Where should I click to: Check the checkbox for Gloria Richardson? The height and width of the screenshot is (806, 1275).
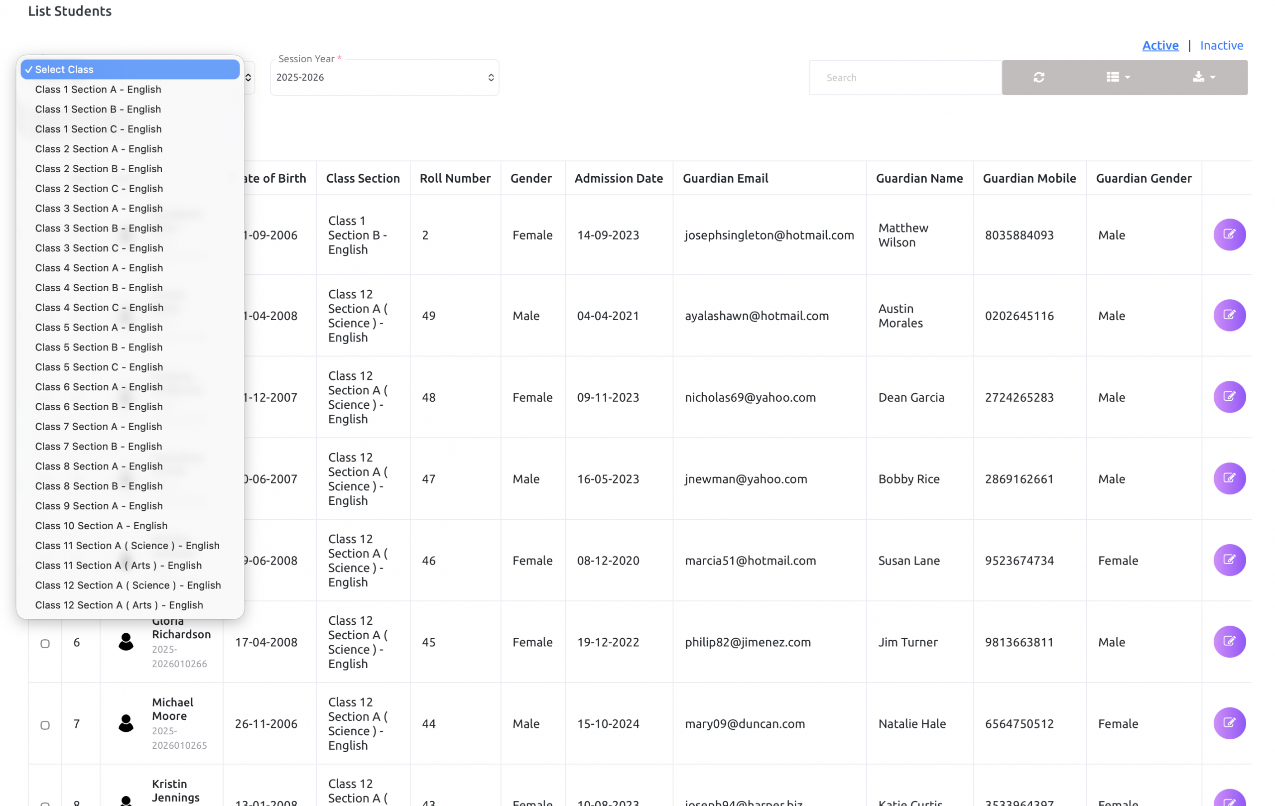pos(45,644)
